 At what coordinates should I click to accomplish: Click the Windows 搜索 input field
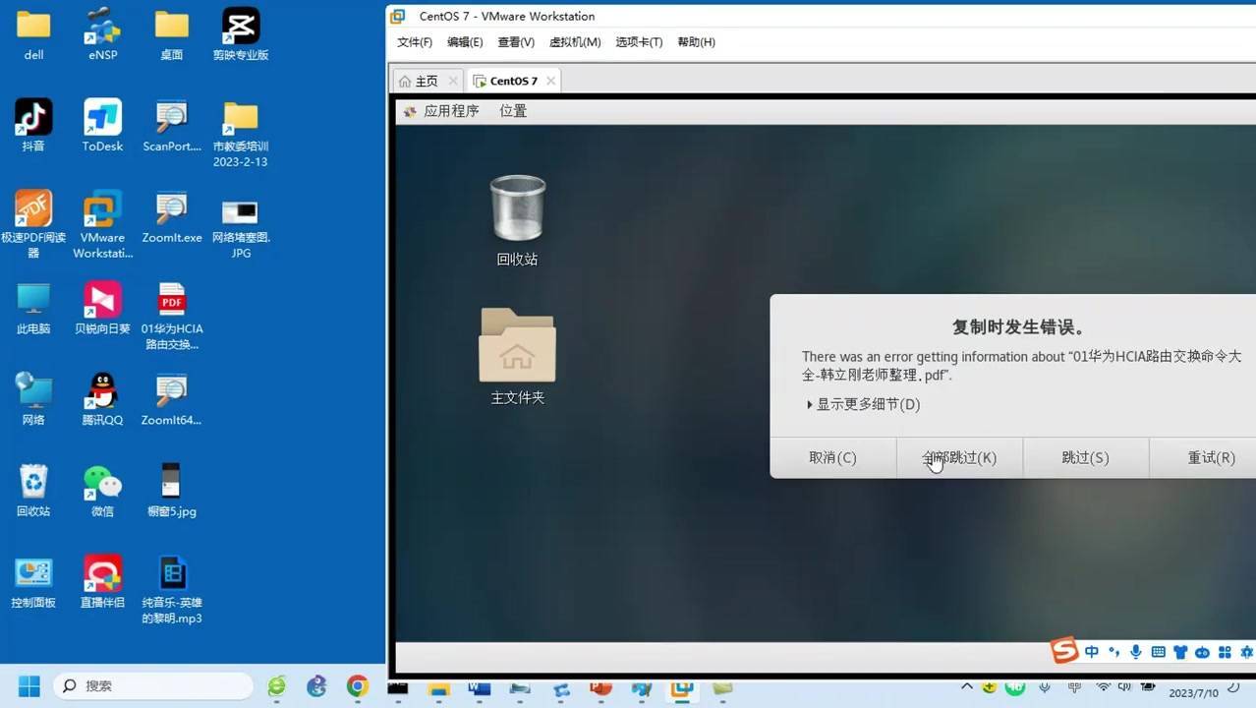152,685
